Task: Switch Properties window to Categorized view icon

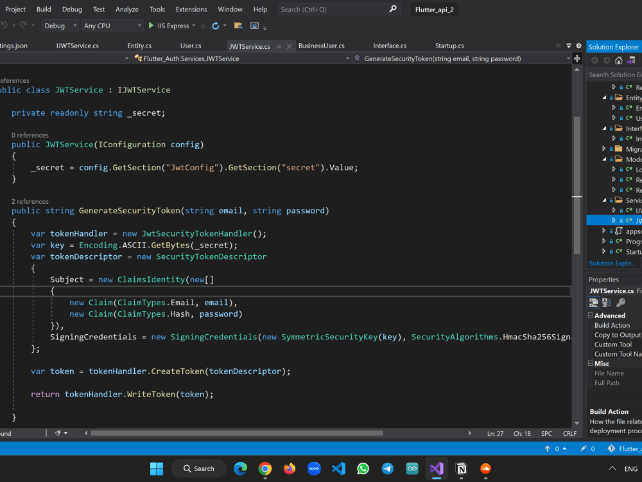Action: (x=593, y=302)
